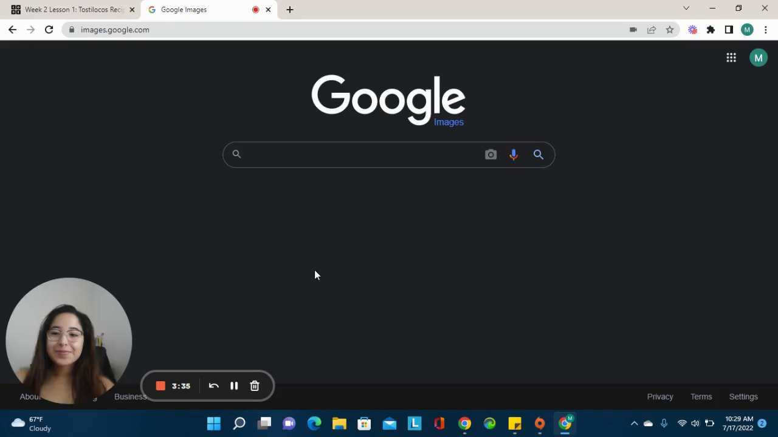Bookmark this tab with star icon

[x=670, y=30]
